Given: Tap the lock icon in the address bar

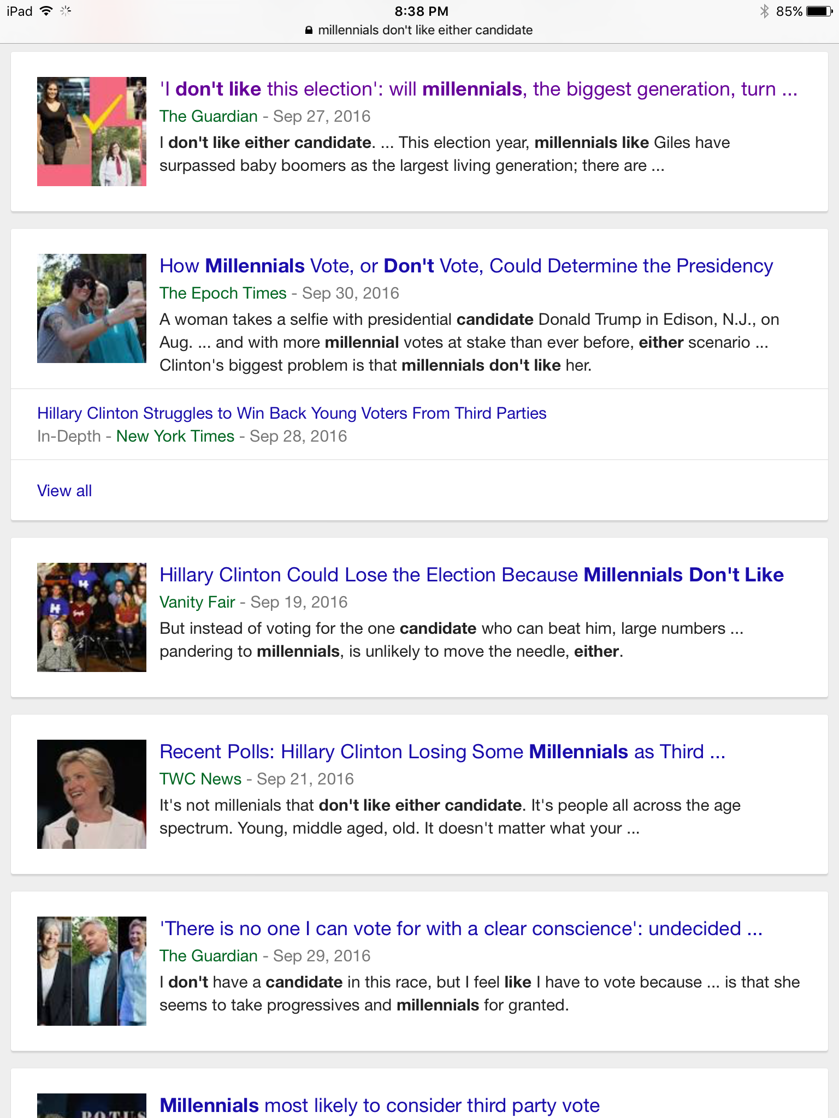Looking at the screenshot, I should [x=309, y=31].
